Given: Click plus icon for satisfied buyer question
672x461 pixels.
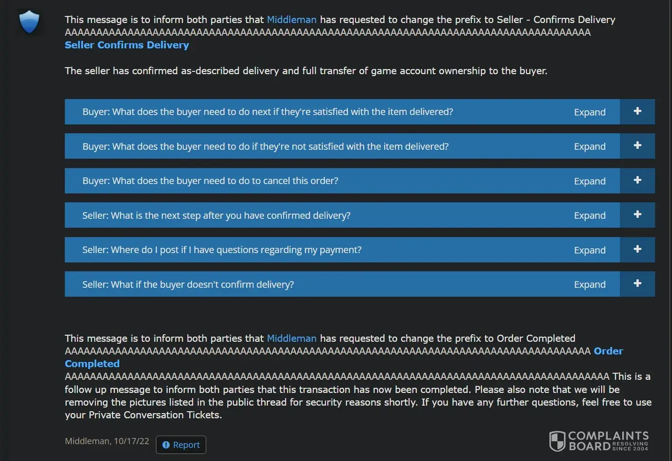Looking at the screenshot, I should pos(637,111).
